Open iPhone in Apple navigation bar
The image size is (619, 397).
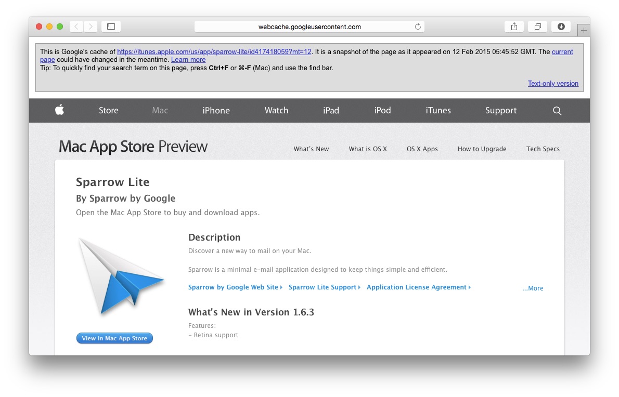pos(216,110)
